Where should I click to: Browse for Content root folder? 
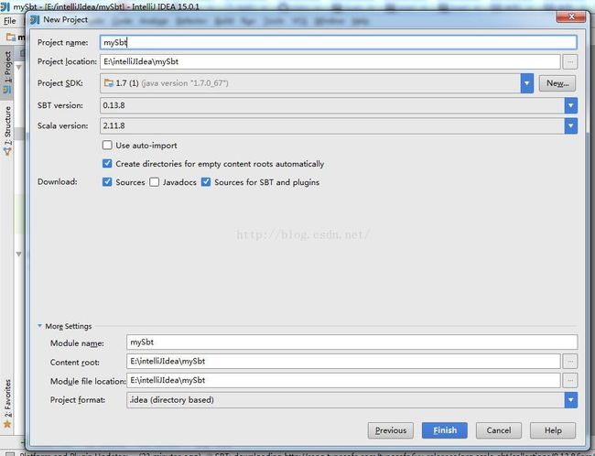click(570, 362)
